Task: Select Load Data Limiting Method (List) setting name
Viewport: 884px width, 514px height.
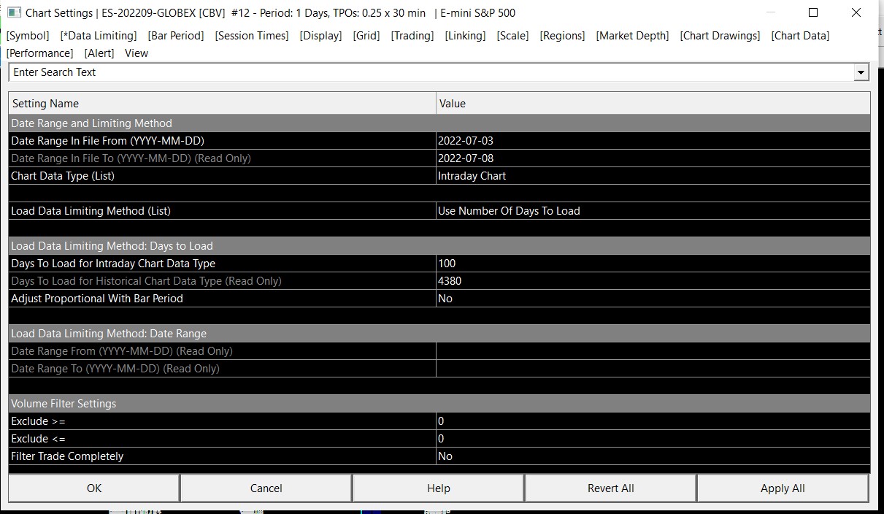Action: tap(91, 211)
